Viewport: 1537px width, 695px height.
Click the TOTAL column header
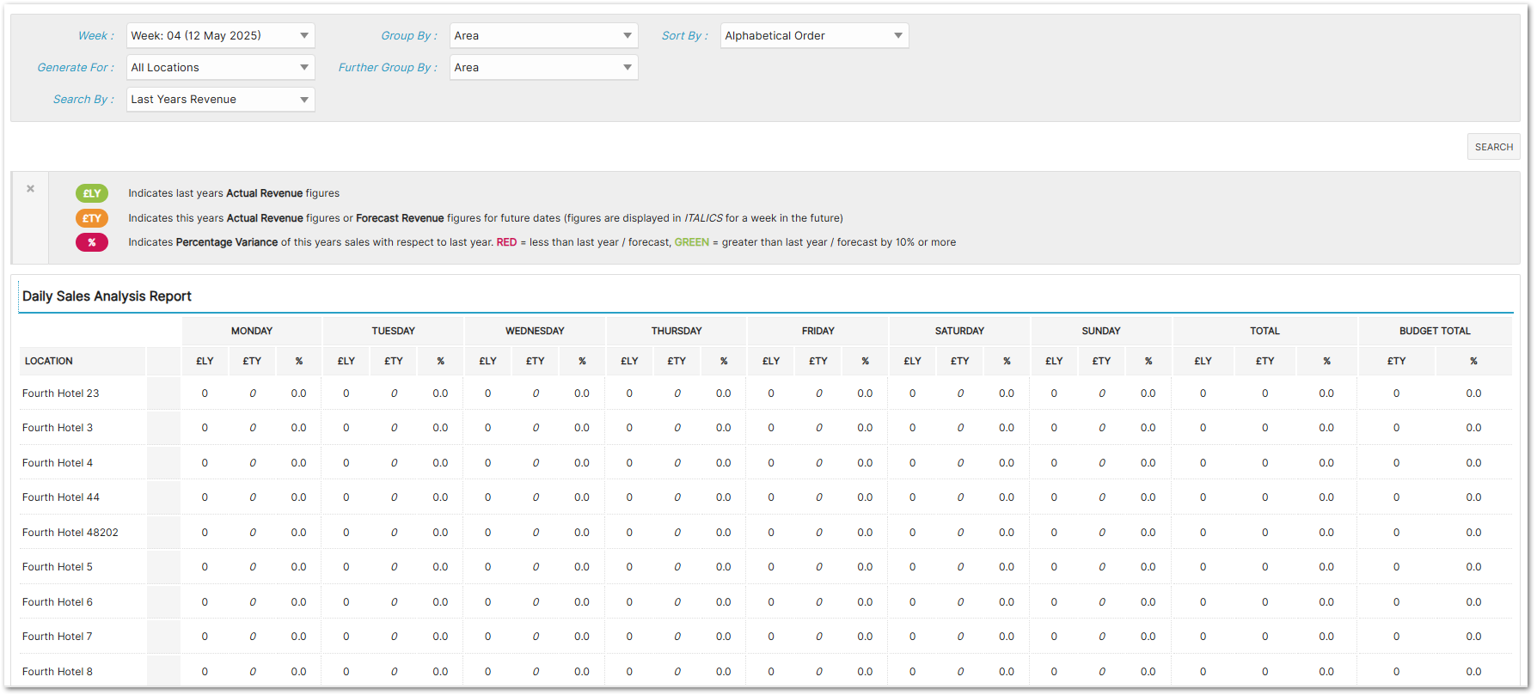pyautogui.click(x=1265, y=331)
